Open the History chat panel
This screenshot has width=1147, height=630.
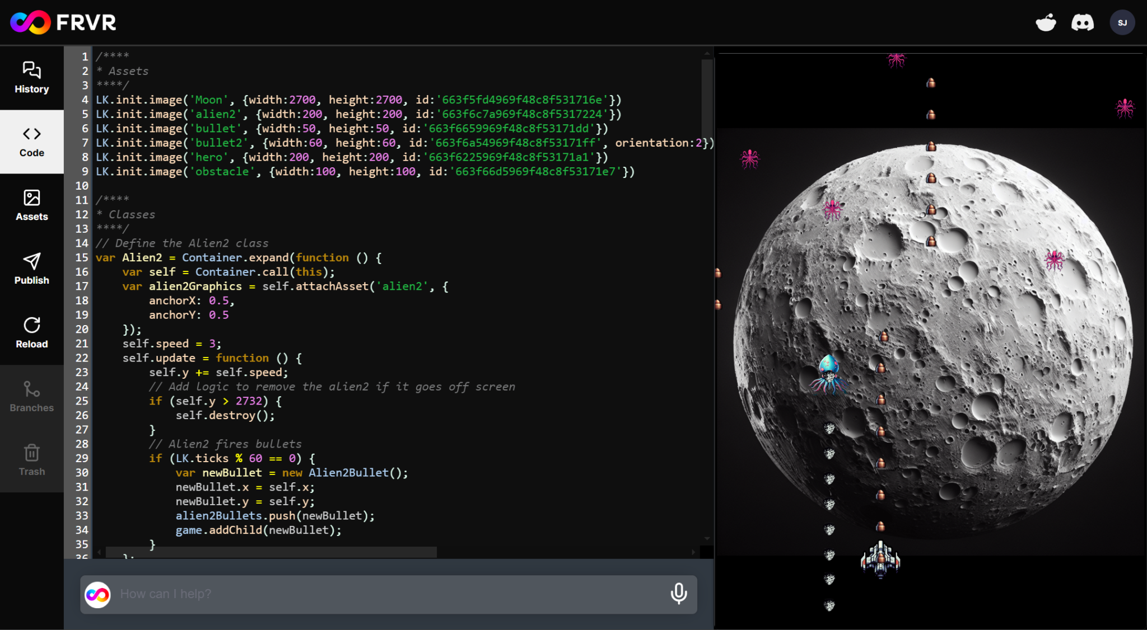point(31,78)
